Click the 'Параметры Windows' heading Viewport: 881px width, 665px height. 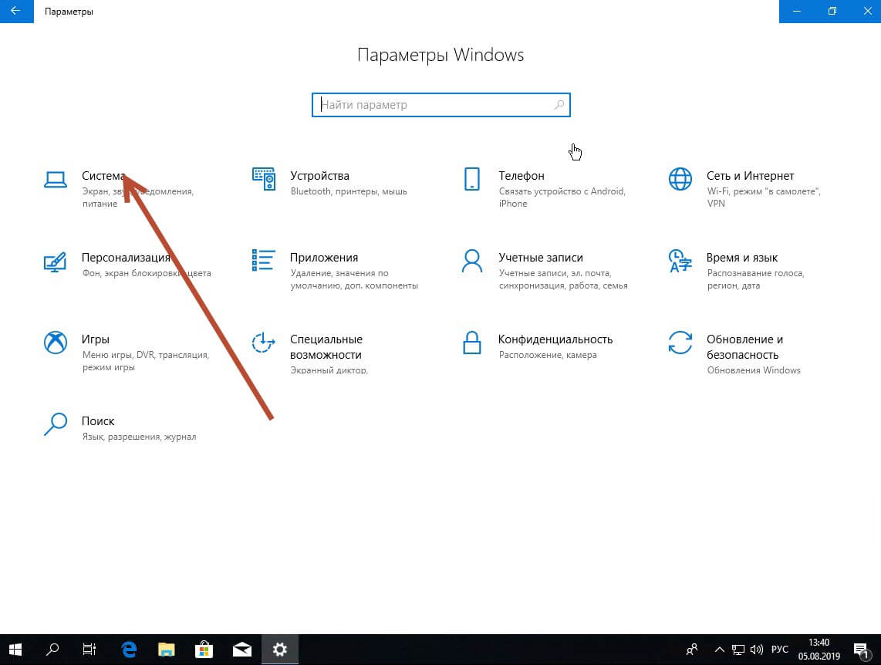440,55
